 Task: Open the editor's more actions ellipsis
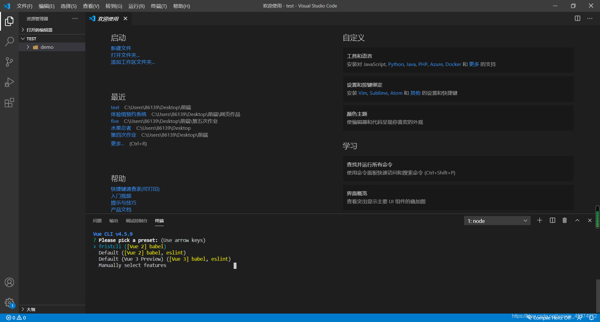tap(590, 18)
